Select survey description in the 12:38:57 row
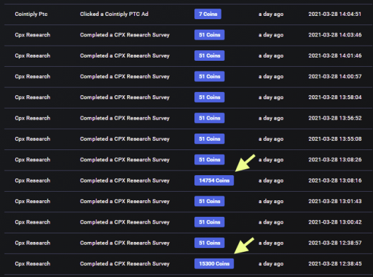 124,243
